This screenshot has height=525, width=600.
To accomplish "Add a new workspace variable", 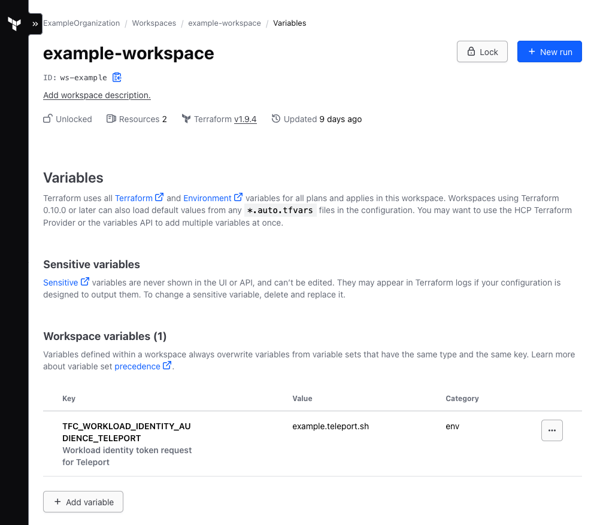I will [83, 502].
